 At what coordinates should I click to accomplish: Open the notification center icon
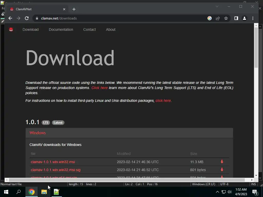(x=255, y=192)
